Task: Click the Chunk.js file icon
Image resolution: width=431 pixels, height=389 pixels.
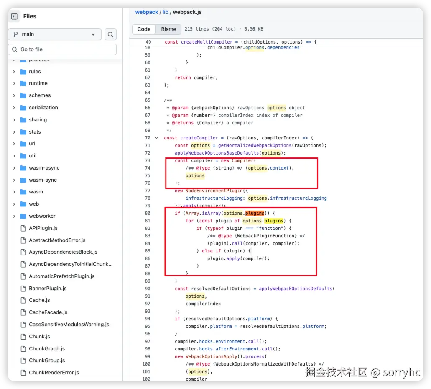Action: [x=23, y=337]
